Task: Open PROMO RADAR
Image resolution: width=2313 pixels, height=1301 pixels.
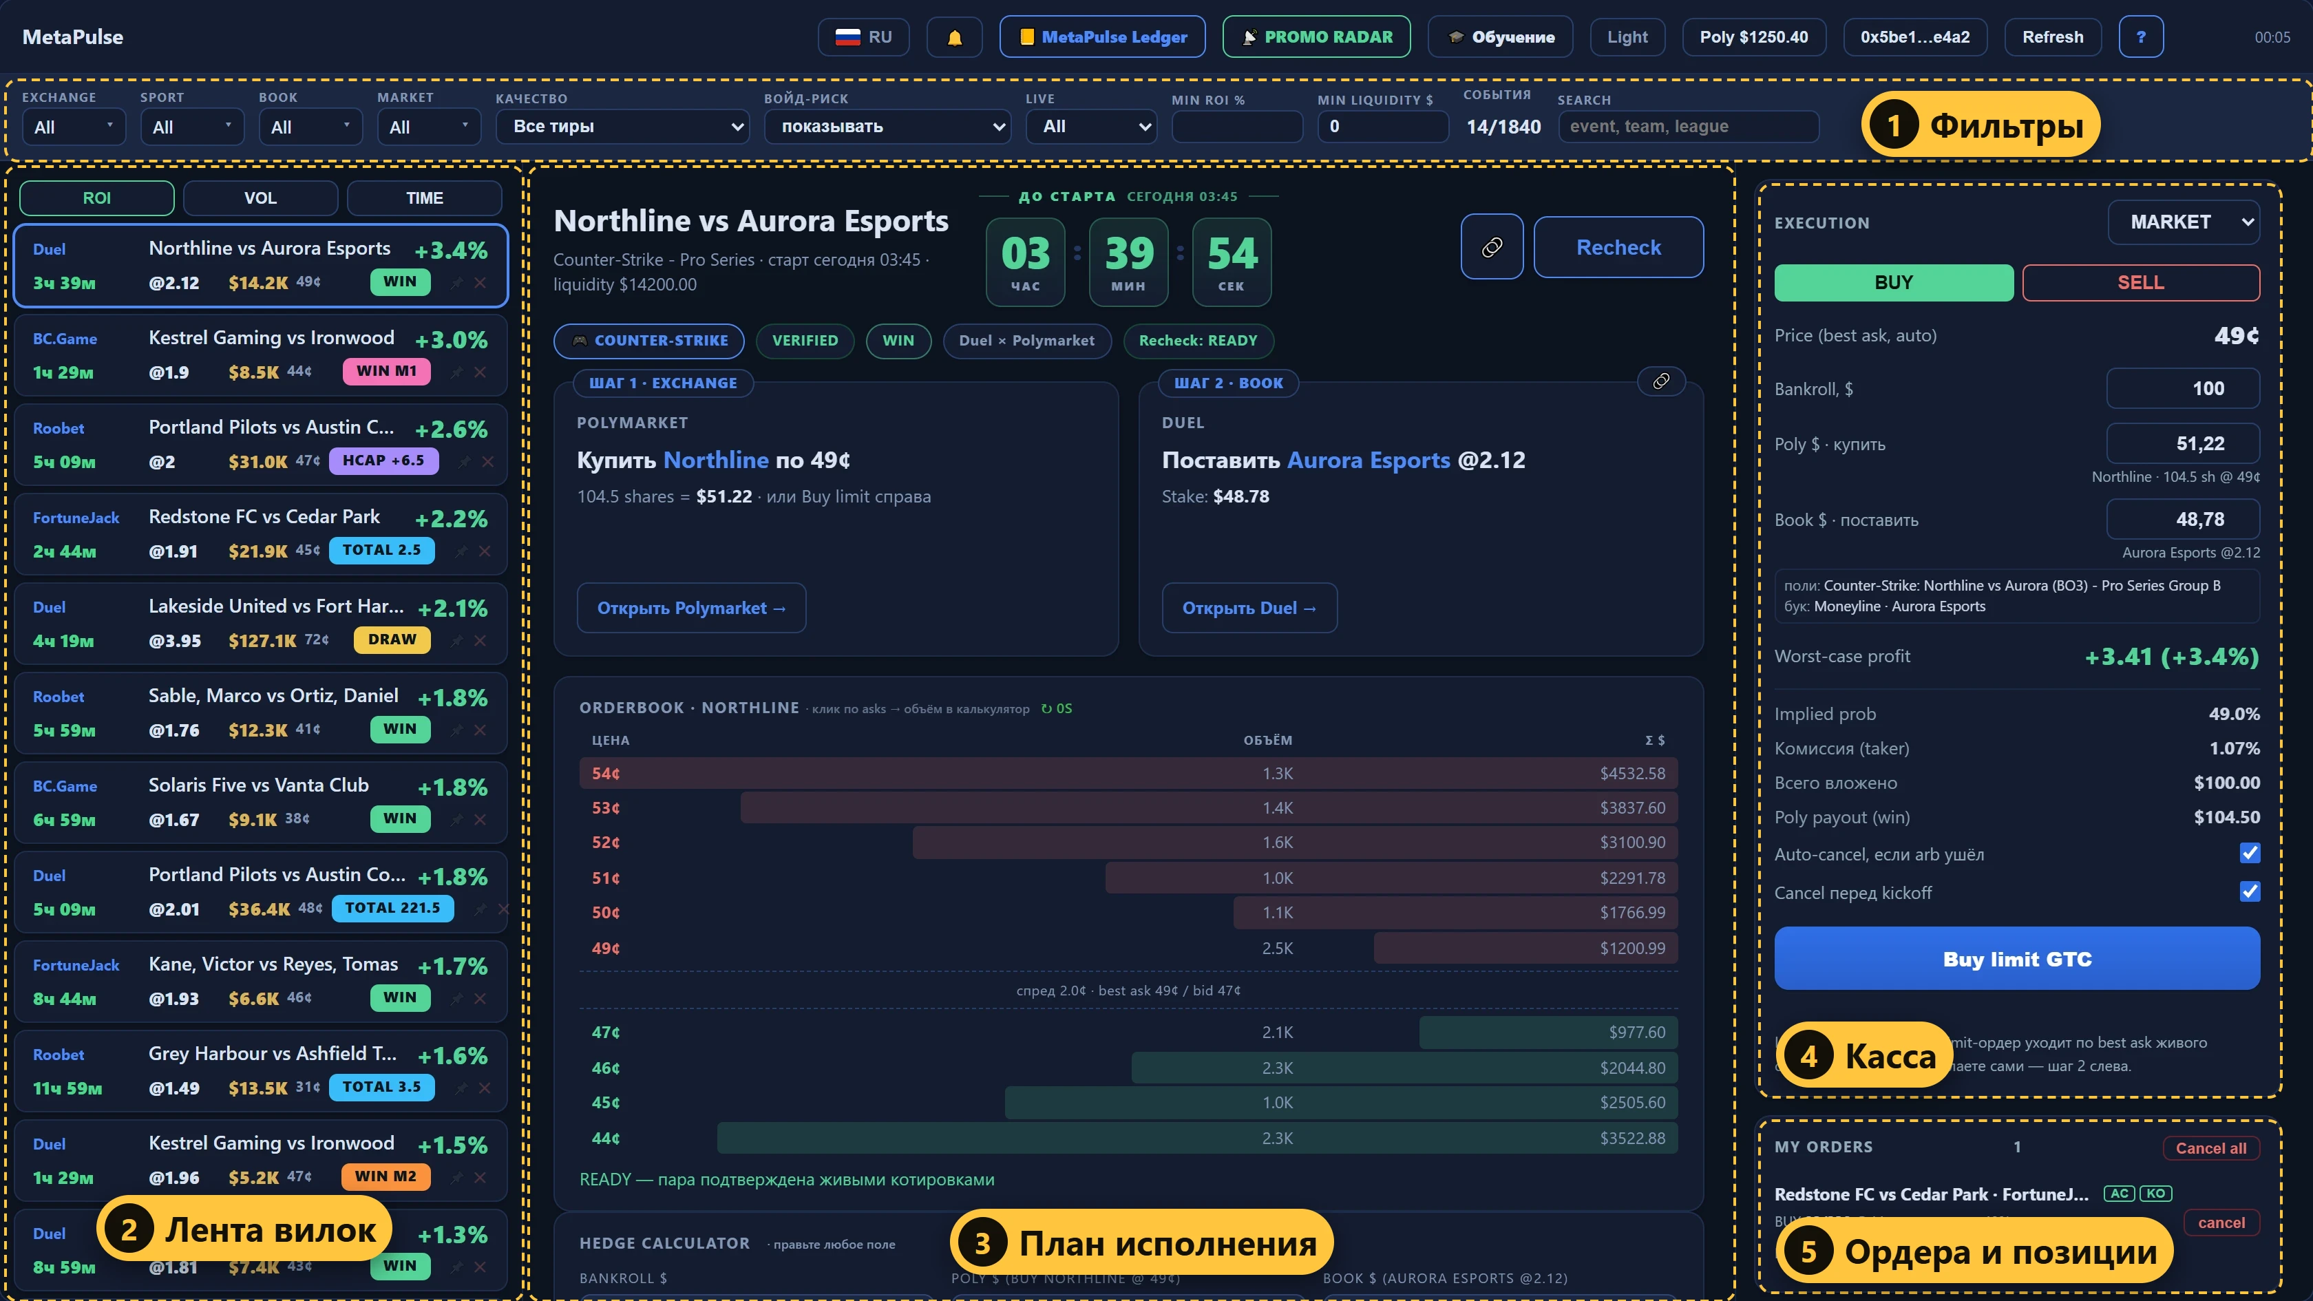Action: click(1316, 36)
